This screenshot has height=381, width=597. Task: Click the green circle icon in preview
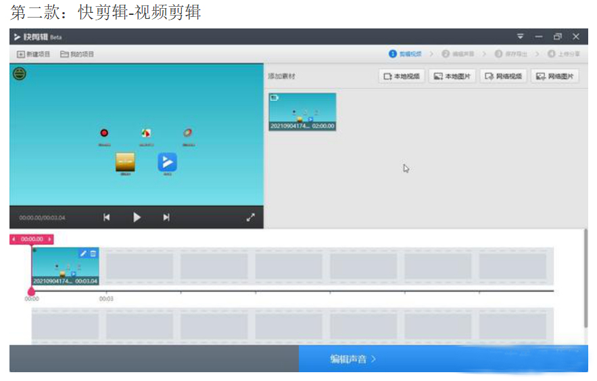(x=20, y=73)
